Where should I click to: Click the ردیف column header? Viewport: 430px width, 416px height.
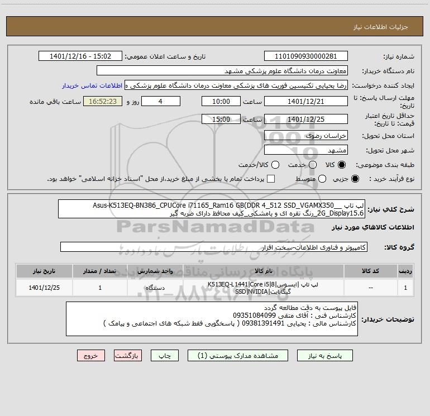click(405, 271)
